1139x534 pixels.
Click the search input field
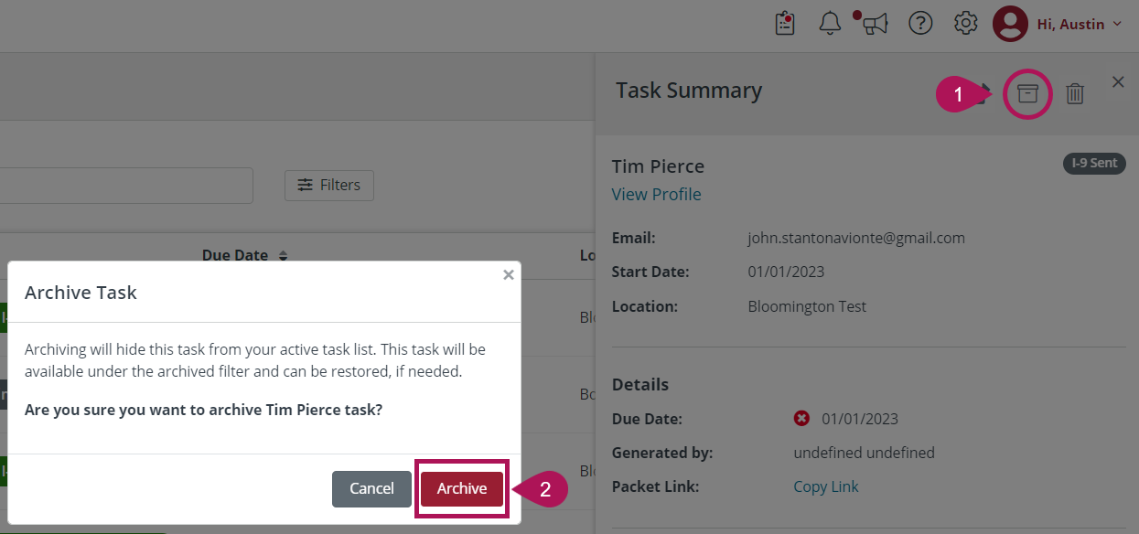click(126, 185)
